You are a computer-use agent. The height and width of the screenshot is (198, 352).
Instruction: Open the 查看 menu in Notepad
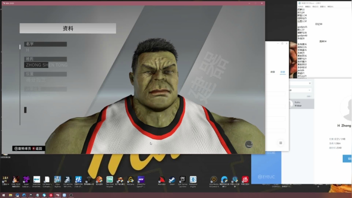click(323, 6)
